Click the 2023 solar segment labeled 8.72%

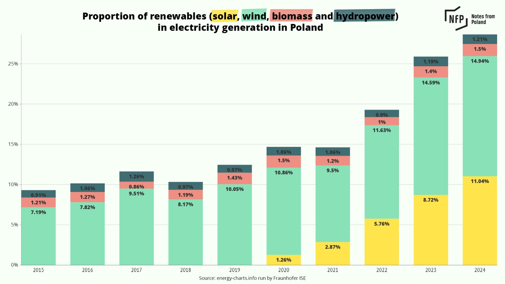click(431, 230)
